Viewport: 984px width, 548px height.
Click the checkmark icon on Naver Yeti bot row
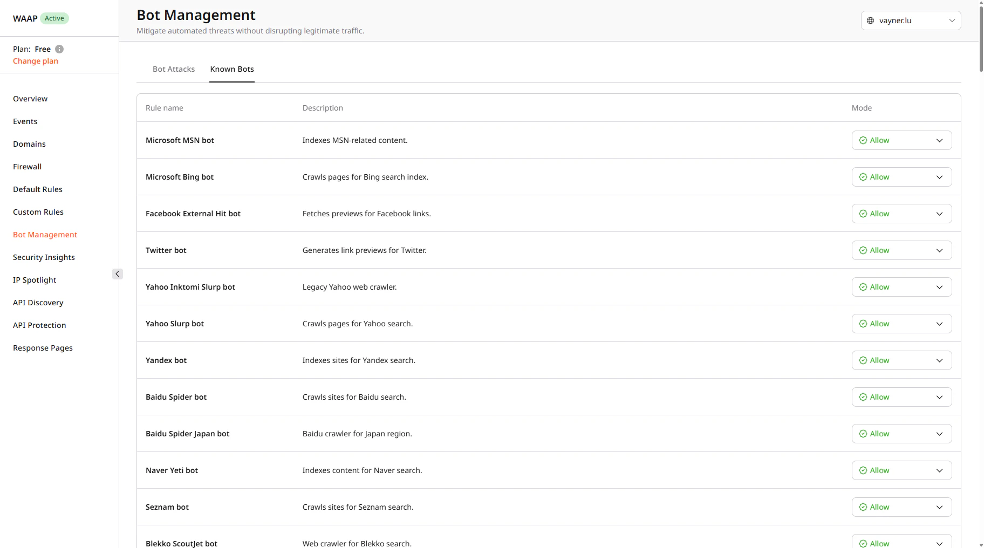[863, 470]
